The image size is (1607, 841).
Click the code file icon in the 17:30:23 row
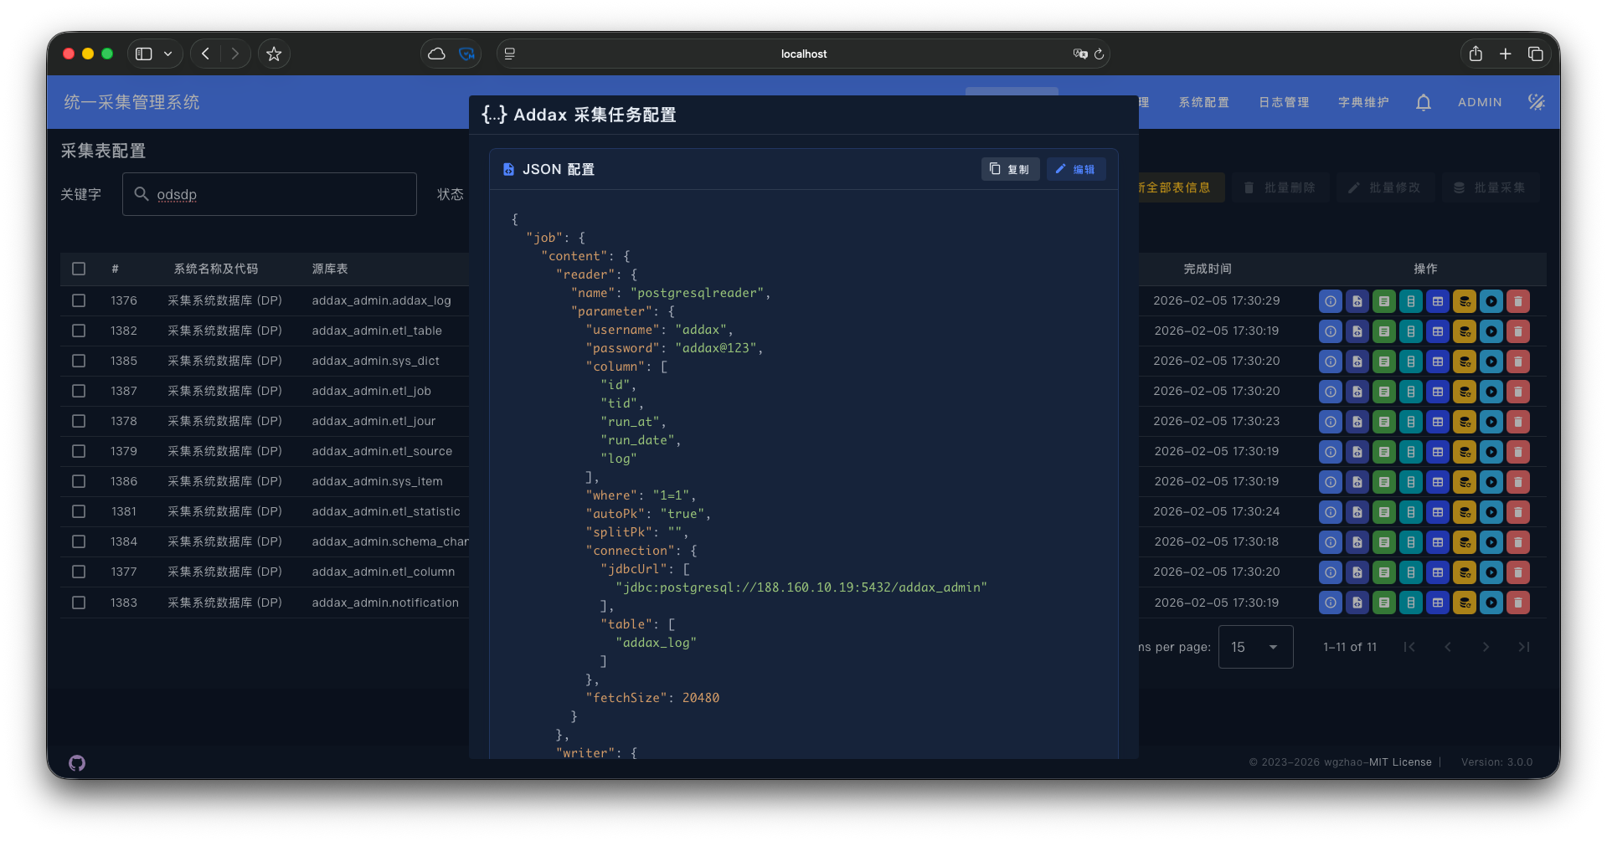click(x=1357, y=422)
